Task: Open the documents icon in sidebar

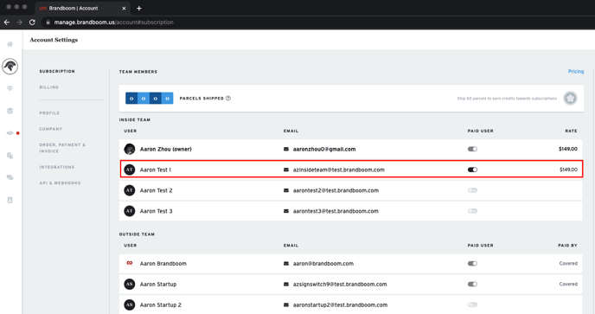Action: tap(10, 156)
